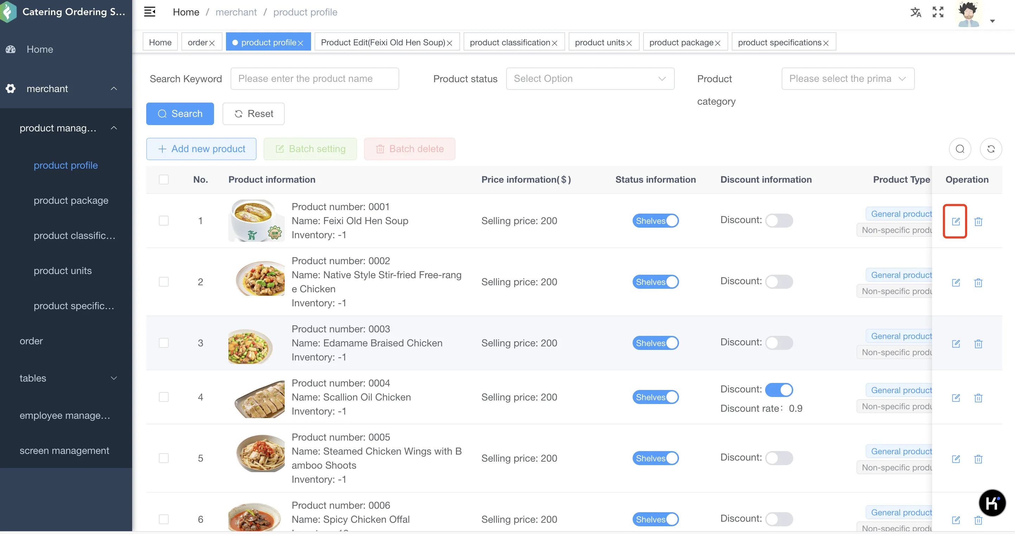Open the language translation icon

coord(916,12)
